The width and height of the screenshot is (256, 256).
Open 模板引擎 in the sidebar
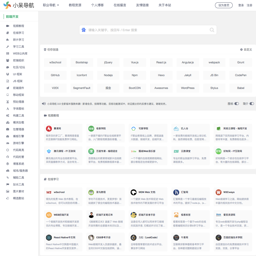click(19, 136)
